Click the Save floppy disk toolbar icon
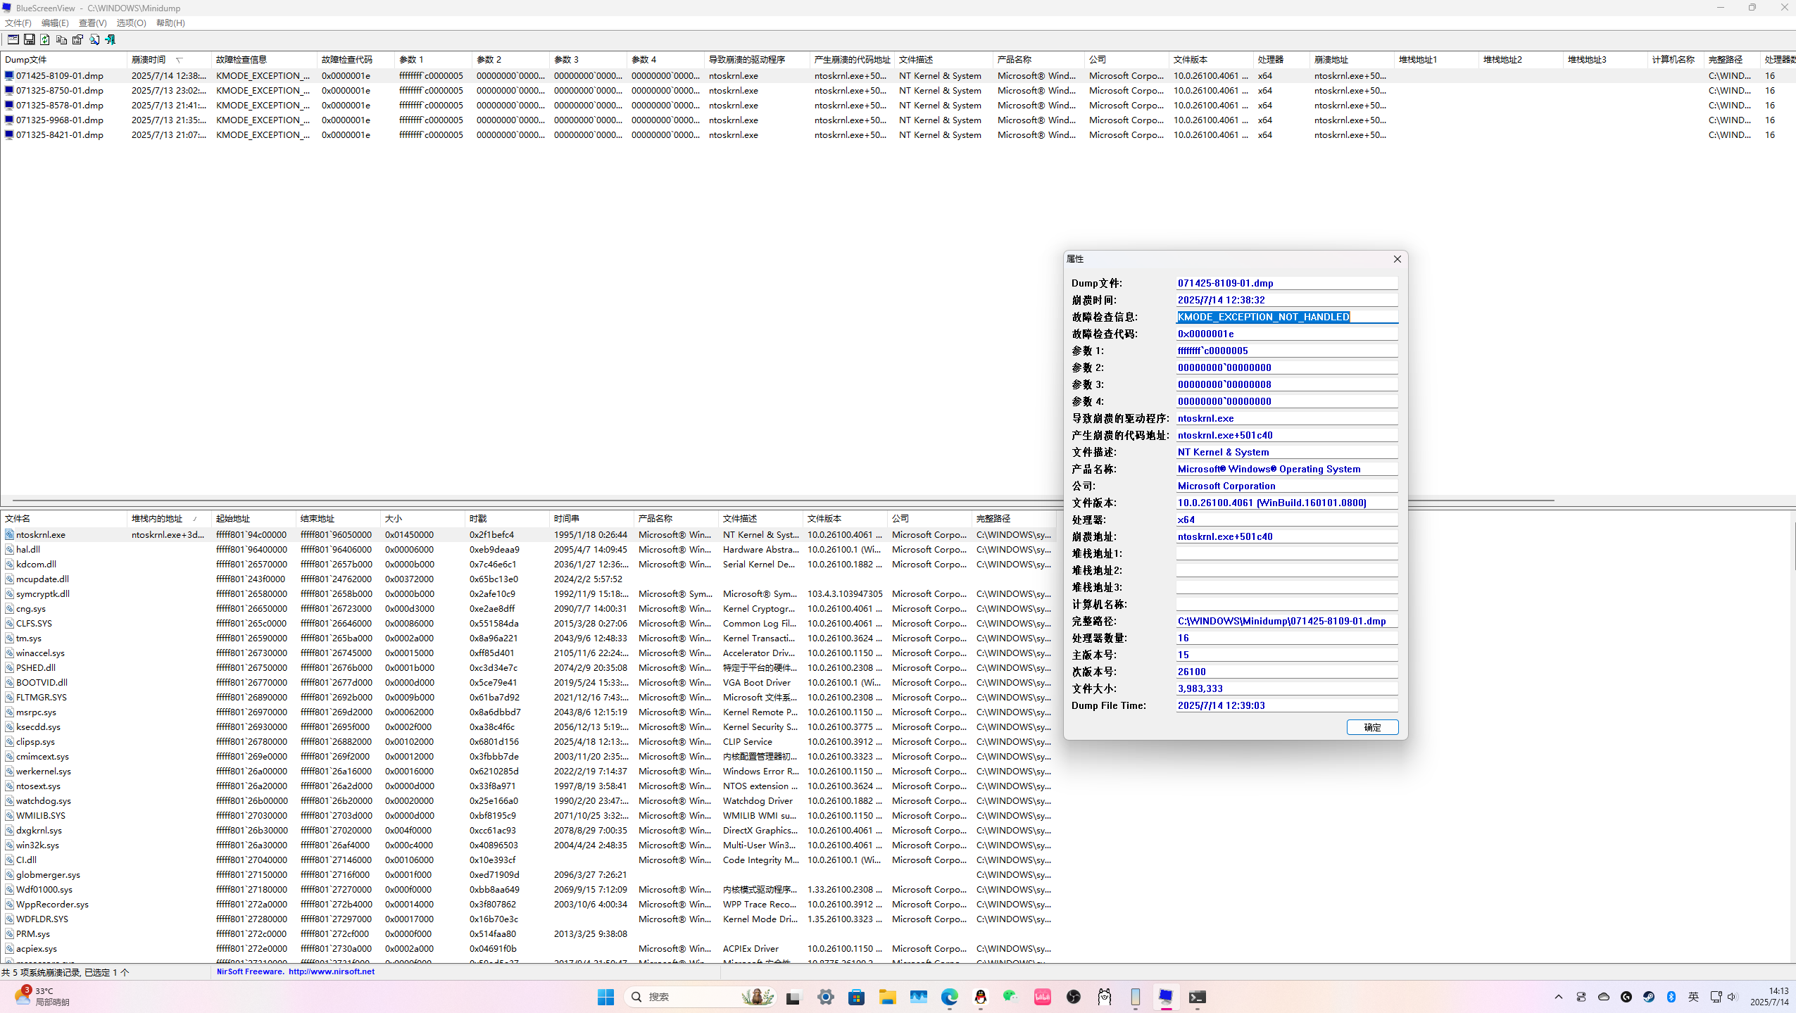1796x1013 pixels. pos(29,39)
